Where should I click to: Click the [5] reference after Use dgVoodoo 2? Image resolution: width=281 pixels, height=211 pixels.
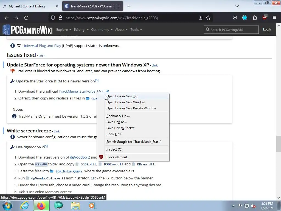click(x=46, y=146)
